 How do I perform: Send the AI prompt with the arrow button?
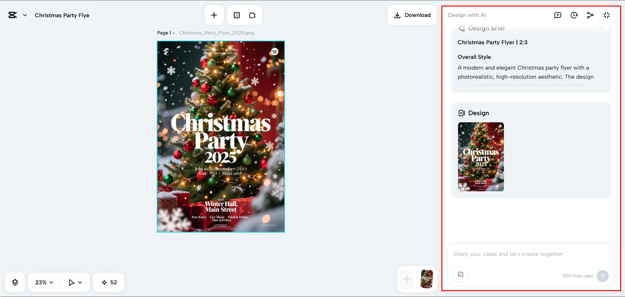click(603, 276)
